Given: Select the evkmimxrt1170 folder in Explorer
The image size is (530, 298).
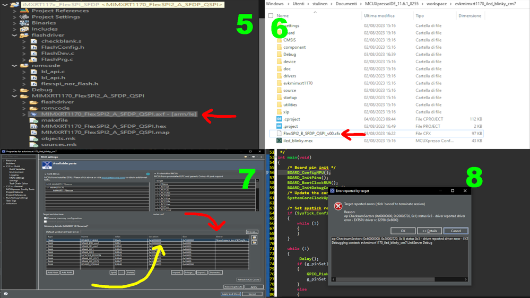Looking at the screenshot, I should pyautogui.click(x=298, y=83).
